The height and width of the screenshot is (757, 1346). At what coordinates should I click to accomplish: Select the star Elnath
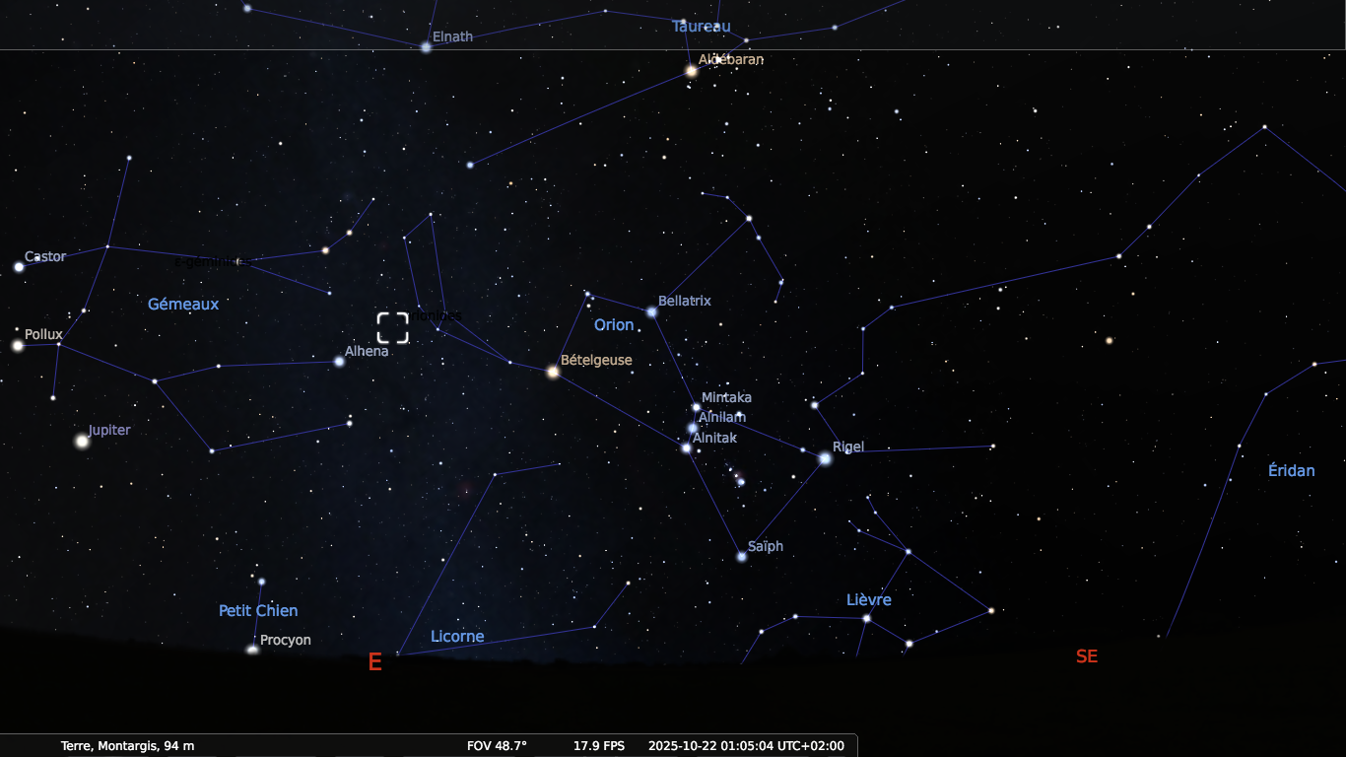[x=426, y=46]
